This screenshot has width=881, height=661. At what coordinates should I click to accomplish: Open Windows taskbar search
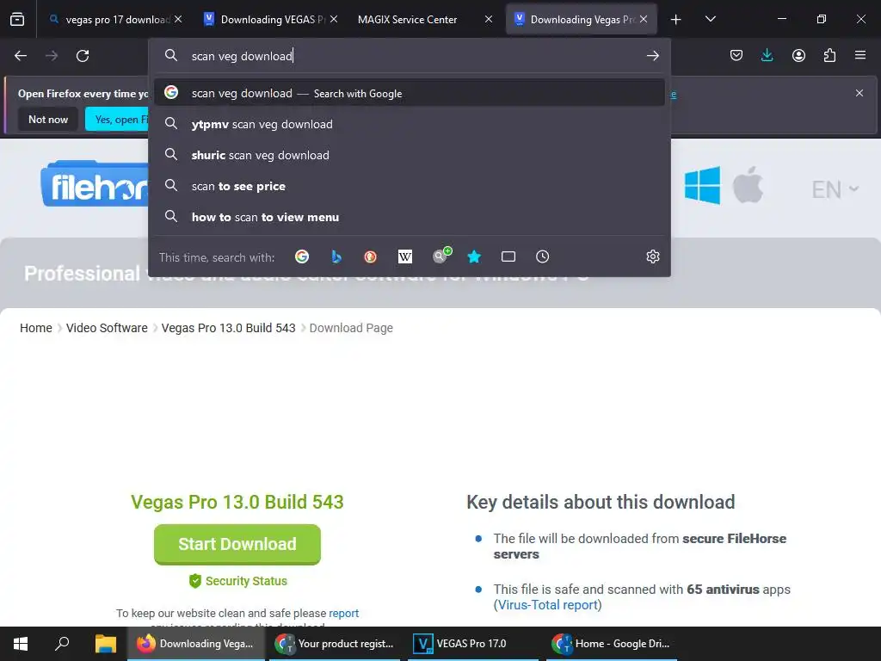pyautogui.click(x=62, y=644)
